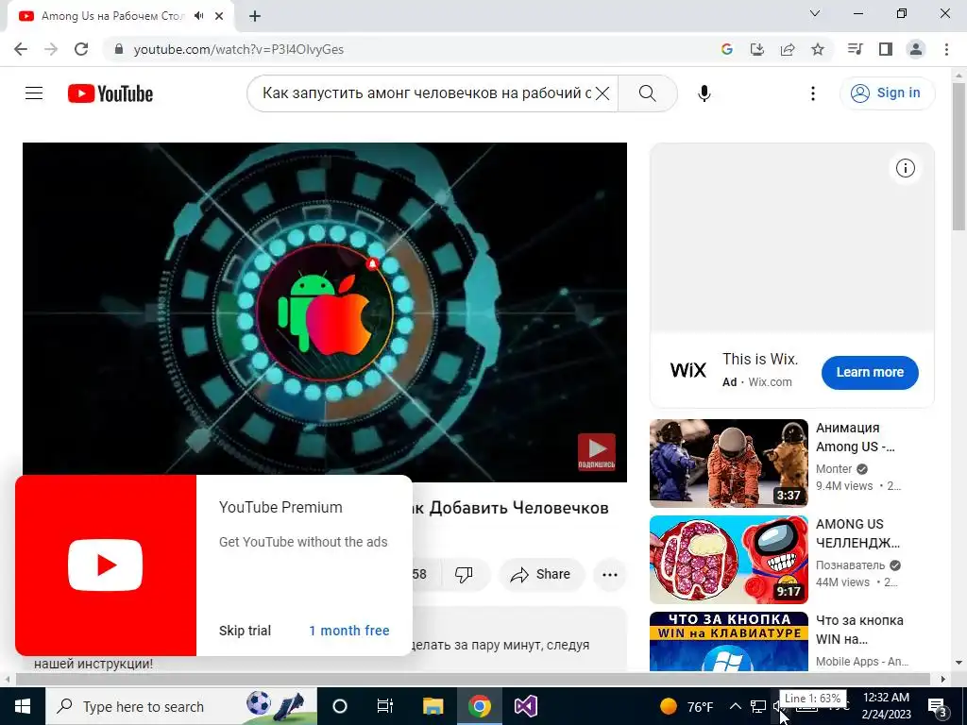Click in the YouTube search field
The width and height of the screenshot is (967, 725).
point(426,93)
